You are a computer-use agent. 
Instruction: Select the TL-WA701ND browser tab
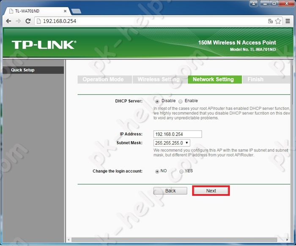(x=37, y=11)
